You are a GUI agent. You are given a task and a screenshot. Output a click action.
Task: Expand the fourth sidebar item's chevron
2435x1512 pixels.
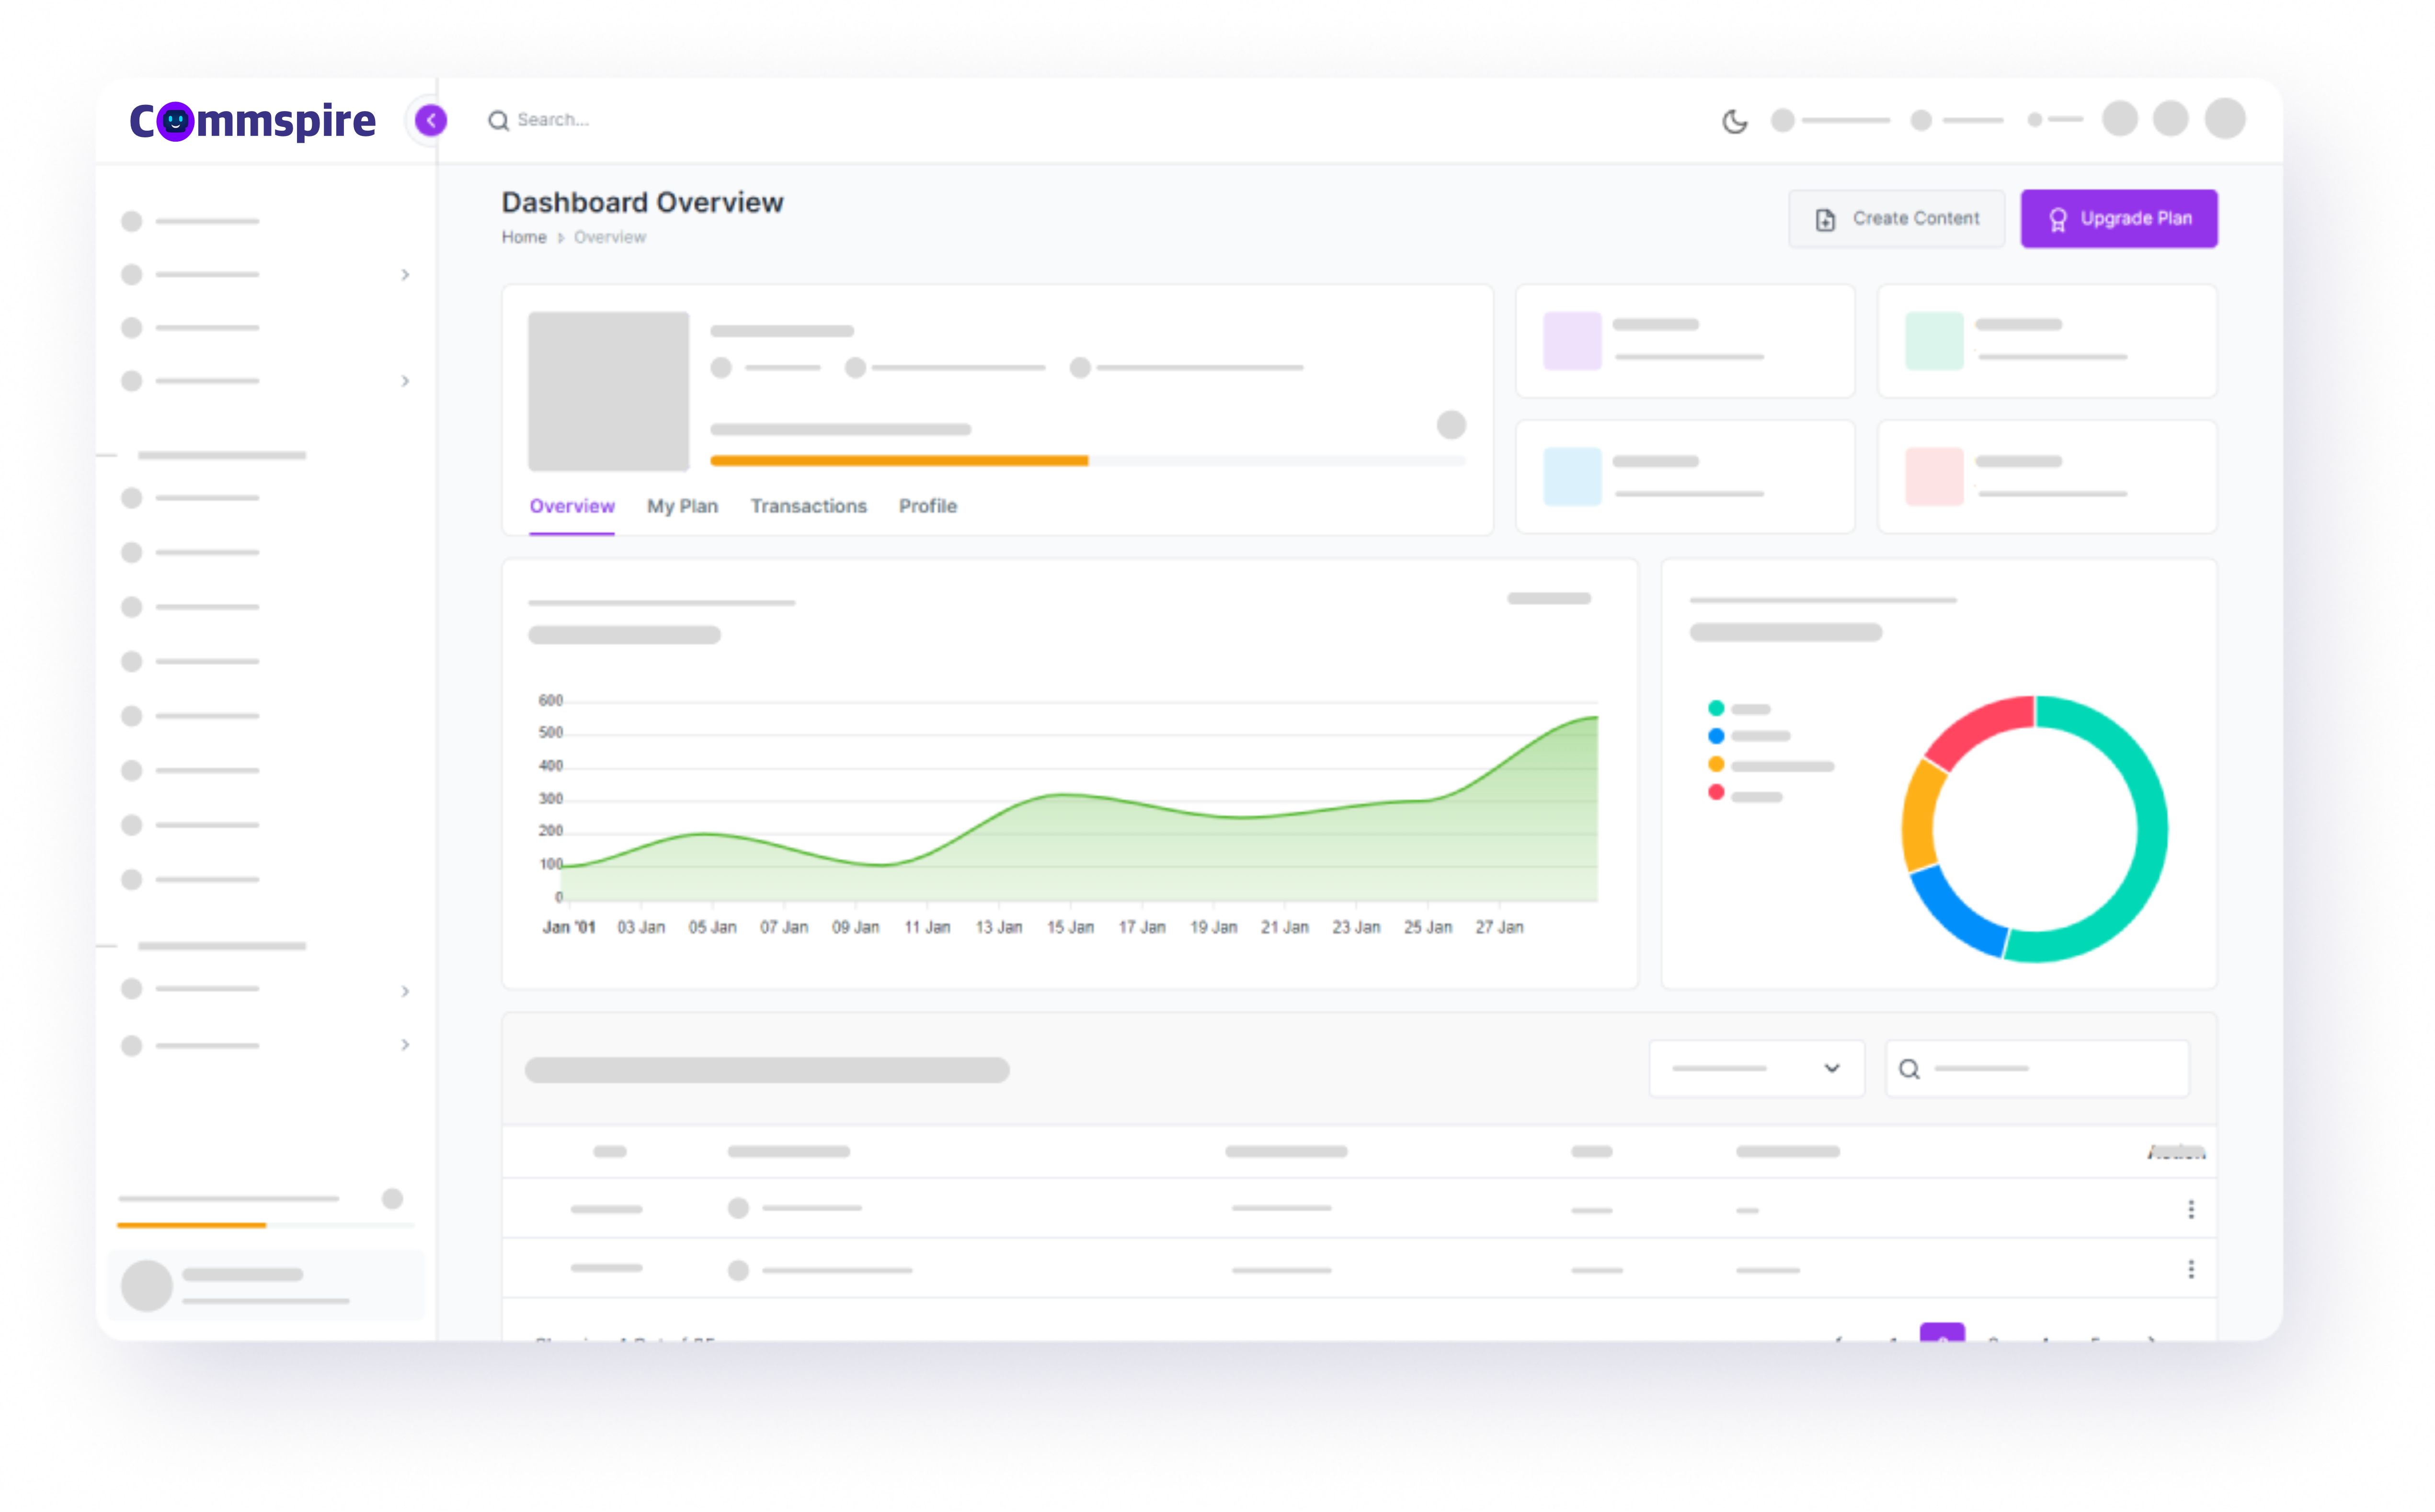[405, 381]
